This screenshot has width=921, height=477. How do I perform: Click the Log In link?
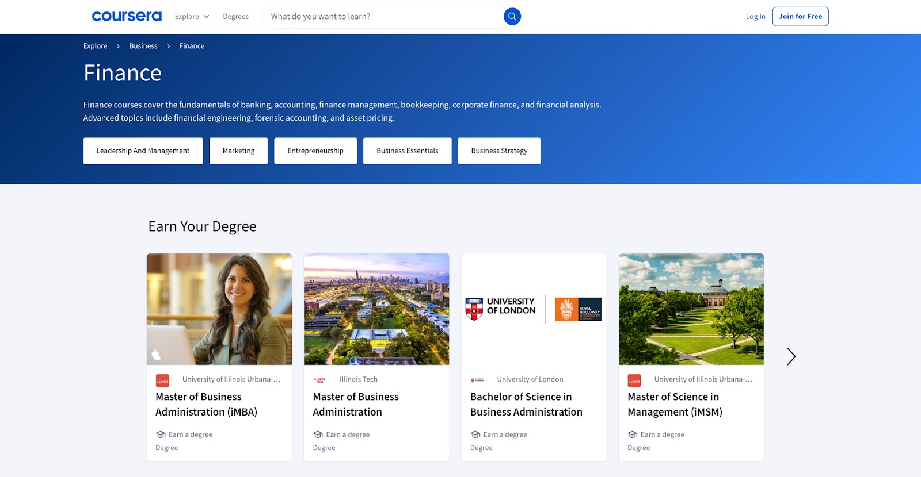click(x=755, y=17)
